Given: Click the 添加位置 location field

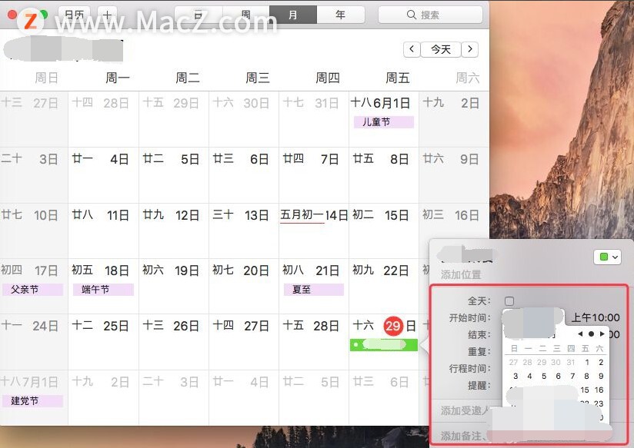Looking at the screenshot, I should [x=461, y=274].
